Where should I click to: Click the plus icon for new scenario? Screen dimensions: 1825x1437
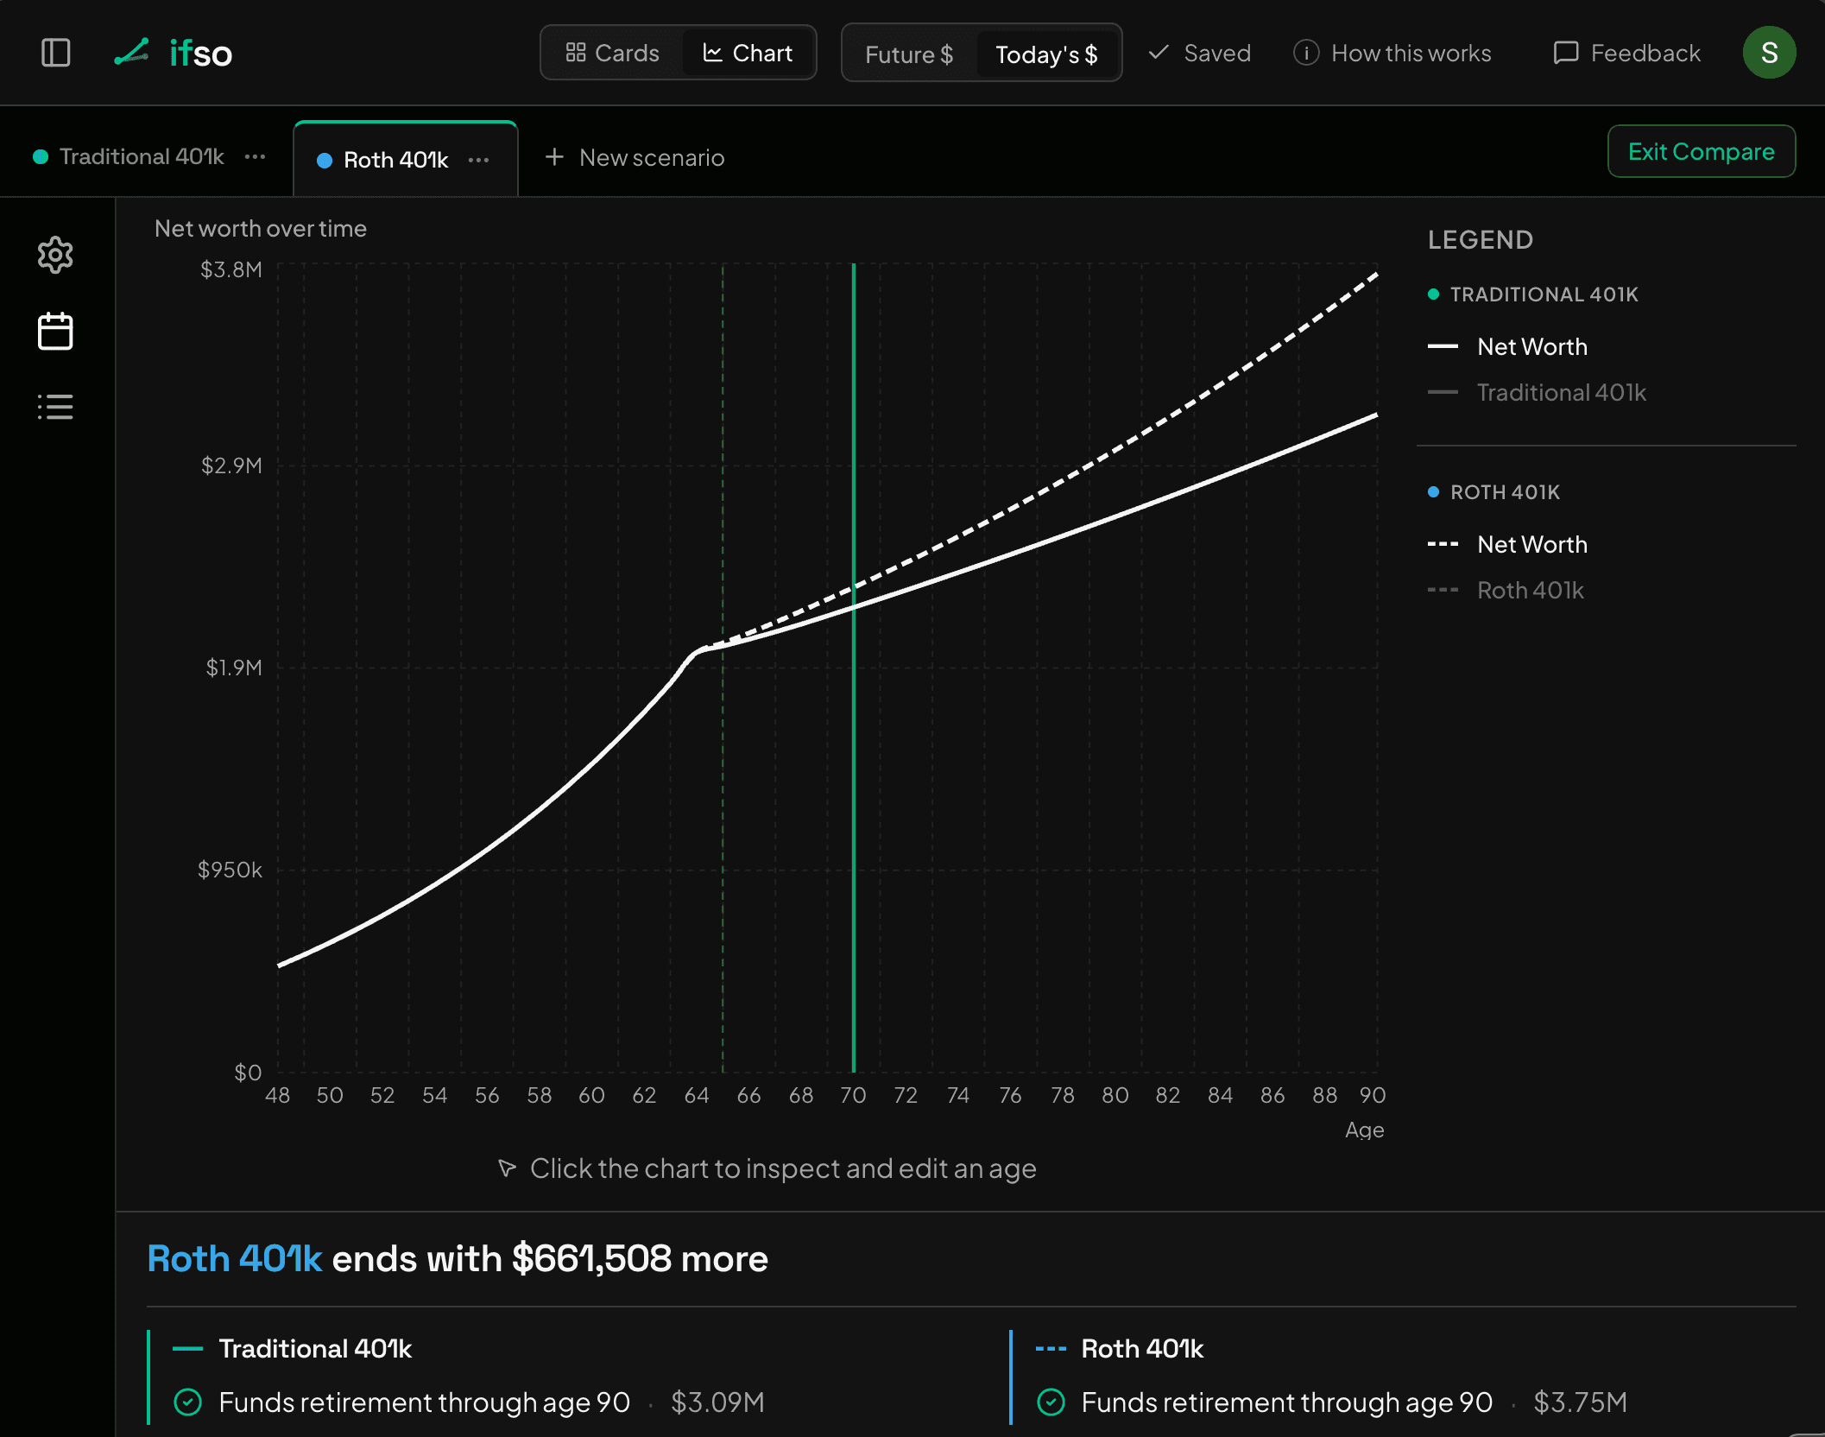click(x=554, y=157)
